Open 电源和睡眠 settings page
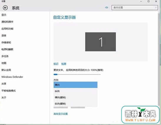The height and width of the screenshot is (125, 161). (7, 50)
